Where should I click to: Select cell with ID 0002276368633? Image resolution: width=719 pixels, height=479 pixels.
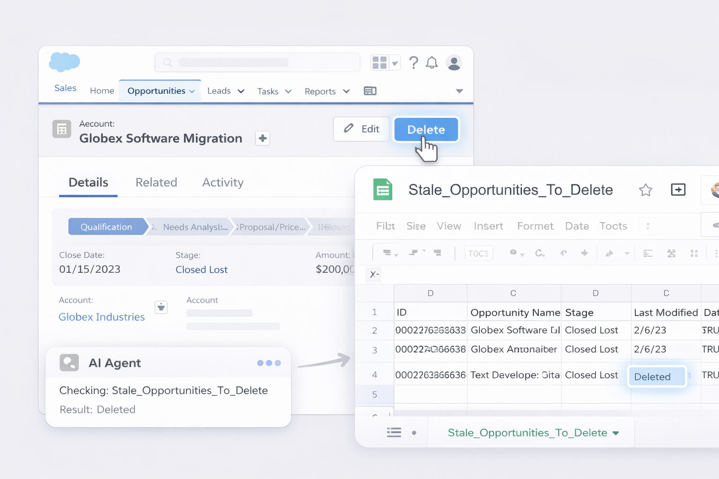[431, 330]
